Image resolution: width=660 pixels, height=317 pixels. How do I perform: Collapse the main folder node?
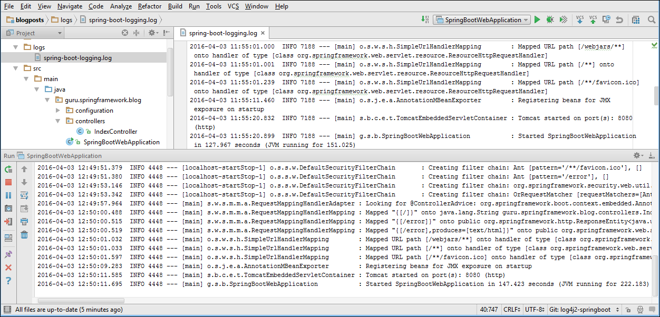point(25,79)
